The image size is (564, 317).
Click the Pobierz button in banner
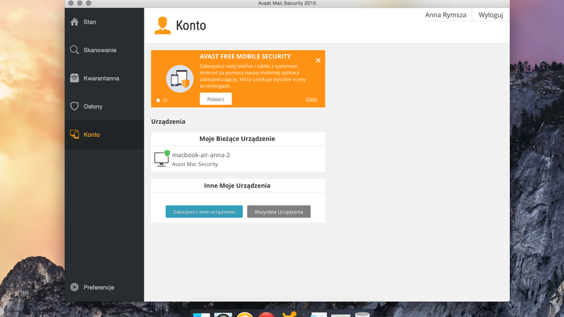coord(216,99)
